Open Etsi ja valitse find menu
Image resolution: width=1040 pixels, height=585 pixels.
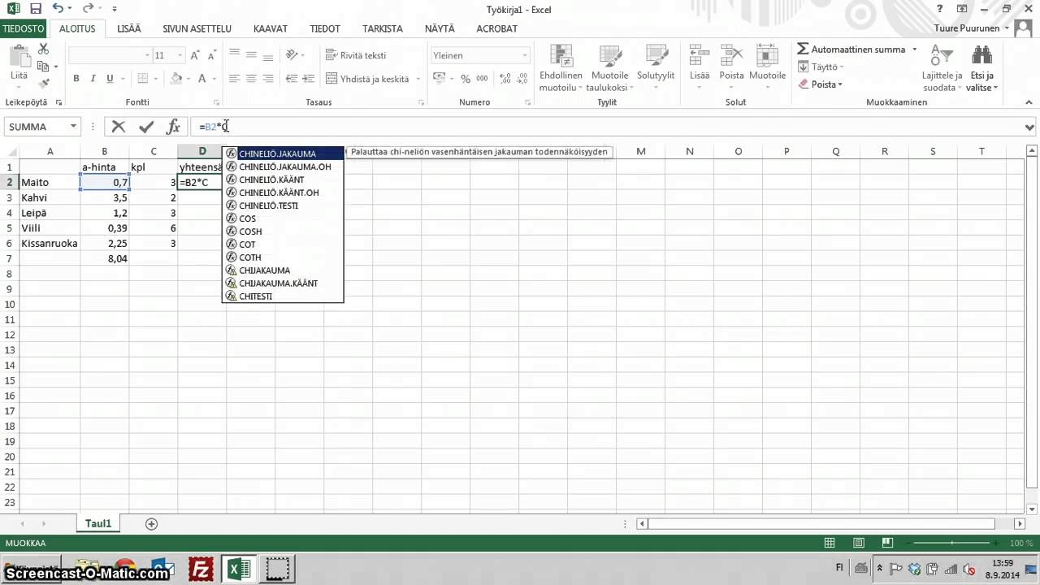coord(981,67)
